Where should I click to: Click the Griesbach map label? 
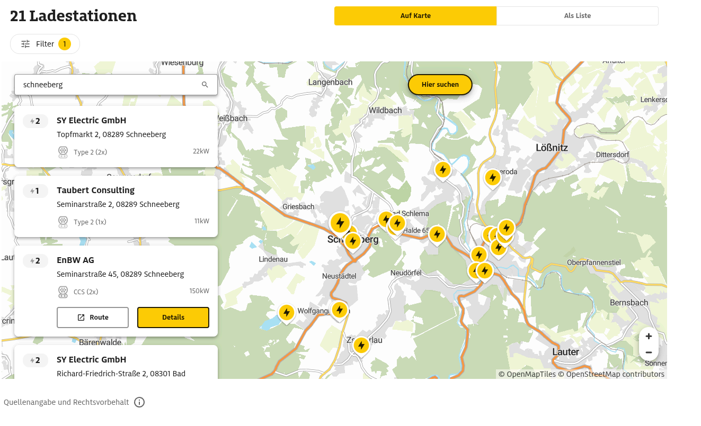[x=299, y=207]
